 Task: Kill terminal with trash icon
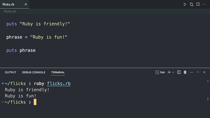click(185, 72)
